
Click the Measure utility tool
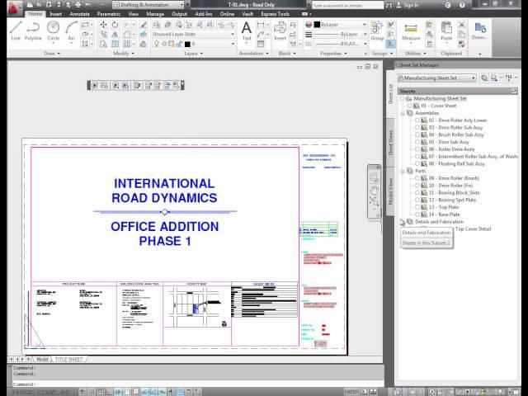pos(411,31)
